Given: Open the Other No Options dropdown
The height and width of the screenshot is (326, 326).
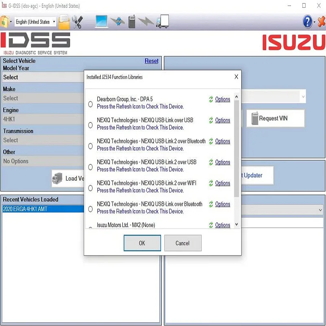Looking at the screenshot, I should pos(43,161).
